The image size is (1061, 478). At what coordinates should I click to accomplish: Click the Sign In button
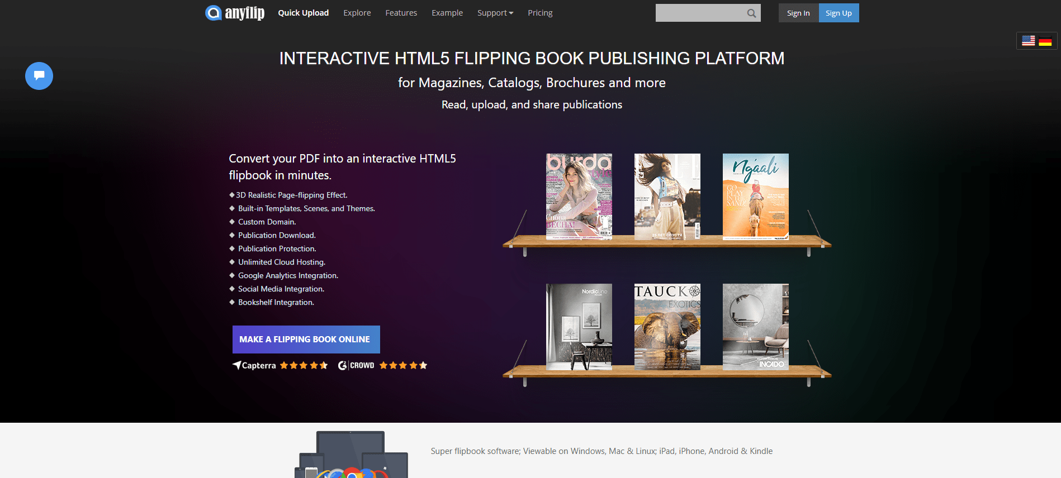[x=798, y=13]
